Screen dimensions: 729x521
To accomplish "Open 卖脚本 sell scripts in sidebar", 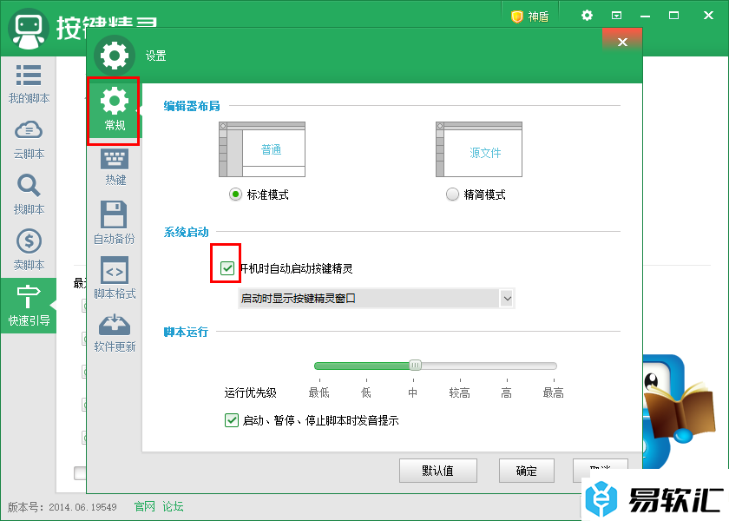I will (x=29, y=250).
